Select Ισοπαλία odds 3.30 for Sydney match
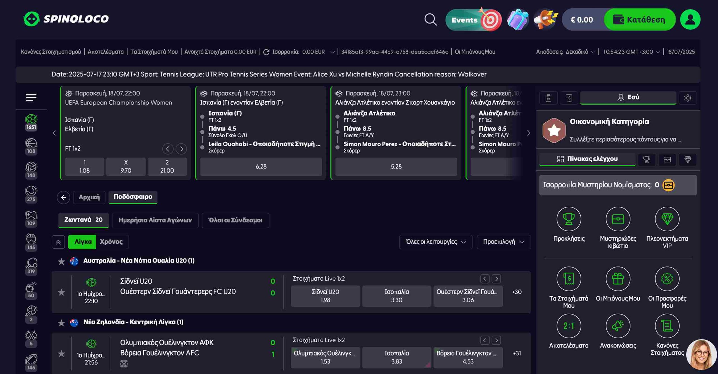This screenshot has height=374, width=718. coord(396,296)
